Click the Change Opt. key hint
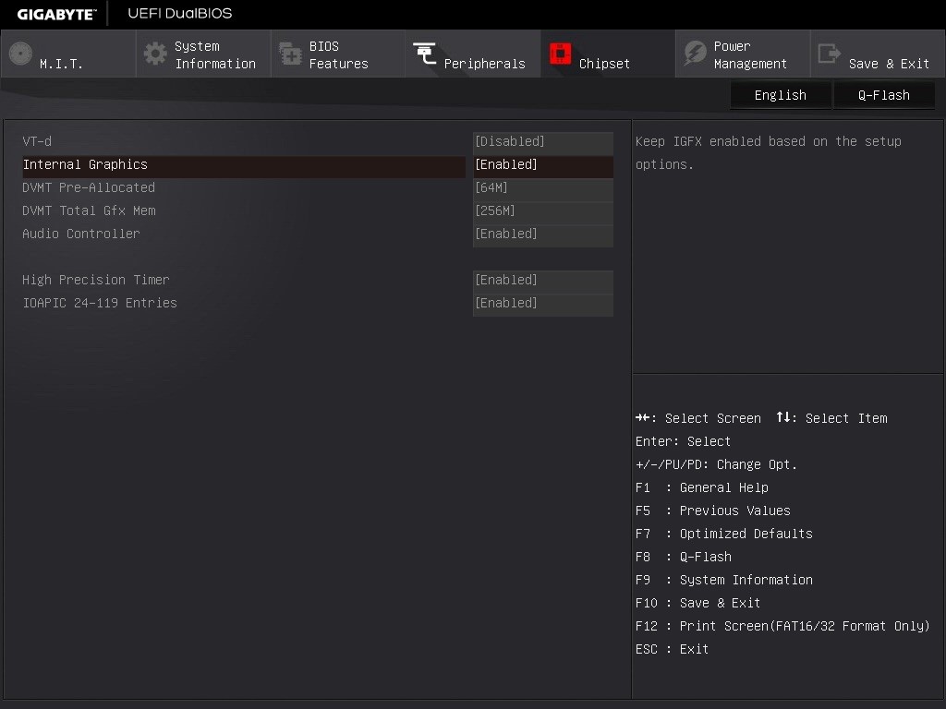 point(716,465)
